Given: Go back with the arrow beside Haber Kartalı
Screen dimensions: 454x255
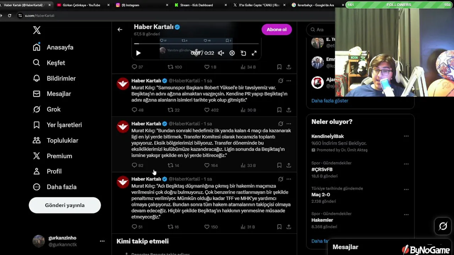Looking at the screenshot, I should point(120,29).
